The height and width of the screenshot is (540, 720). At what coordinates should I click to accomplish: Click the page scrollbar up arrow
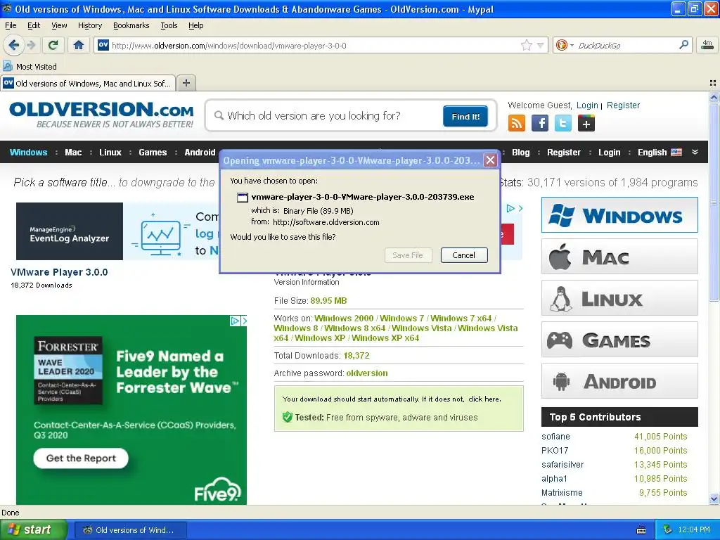(713, 97)
